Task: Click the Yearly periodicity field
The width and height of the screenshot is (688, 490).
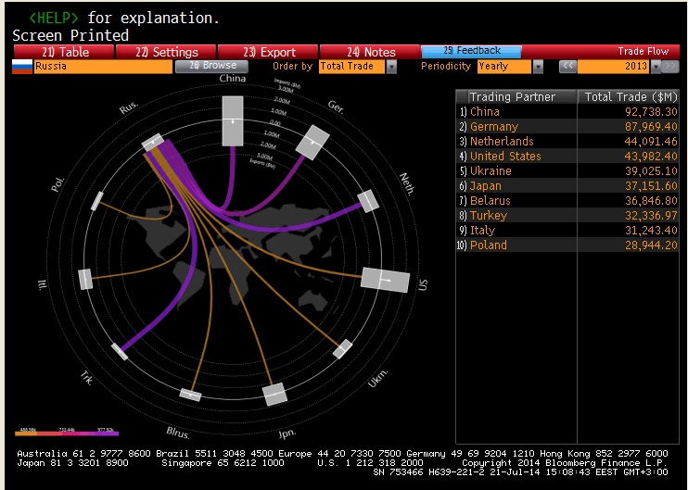Action: [x=504, y=66]
